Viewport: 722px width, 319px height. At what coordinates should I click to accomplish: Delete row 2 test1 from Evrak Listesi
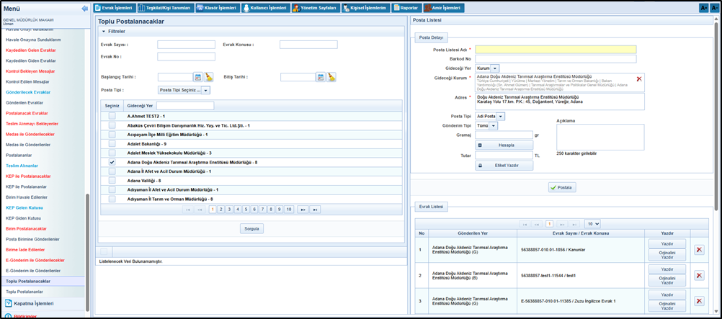coord(699,275)
